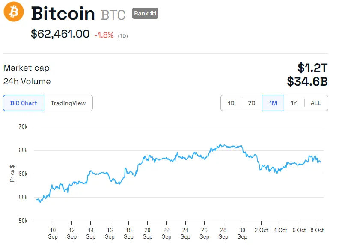Click the orange Bitcoin logo icon
Image resolution: width=345 pixels, height=245 pixels.
pos(14,12)
